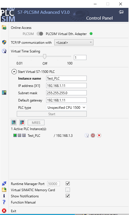Click the IP address [X1] field

pos(66,85)
